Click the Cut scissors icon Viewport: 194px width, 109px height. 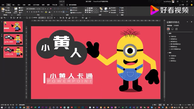6,8
